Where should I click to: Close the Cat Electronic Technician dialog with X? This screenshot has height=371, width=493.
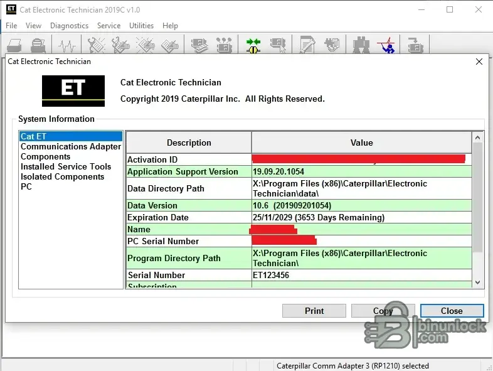pyautogui.click(x=479, y=62)
